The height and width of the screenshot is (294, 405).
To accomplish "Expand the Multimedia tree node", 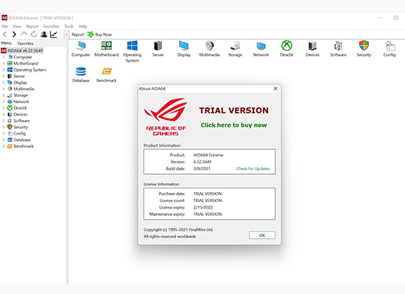I will click(4, 89).
